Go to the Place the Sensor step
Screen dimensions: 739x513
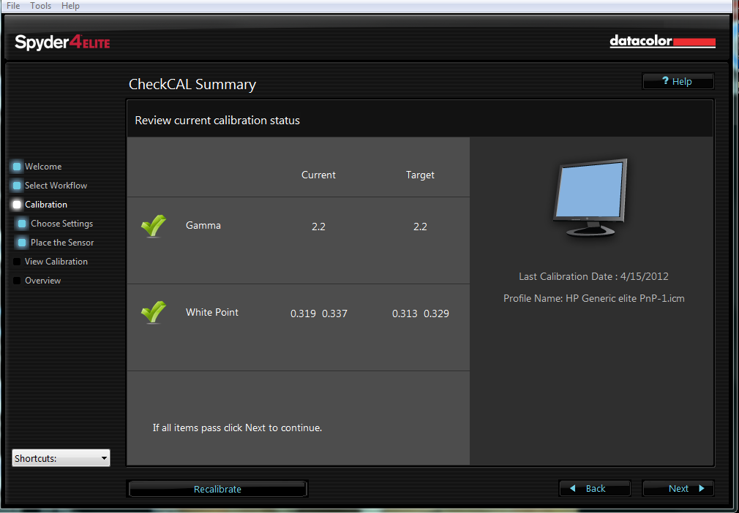pos(62,243)
